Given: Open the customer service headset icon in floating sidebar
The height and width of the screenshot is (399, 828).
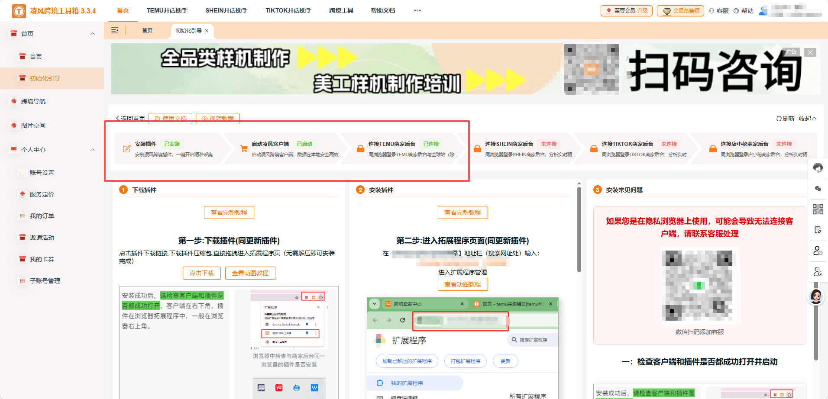Looking at the screenshot, I should tap(818, 168).
